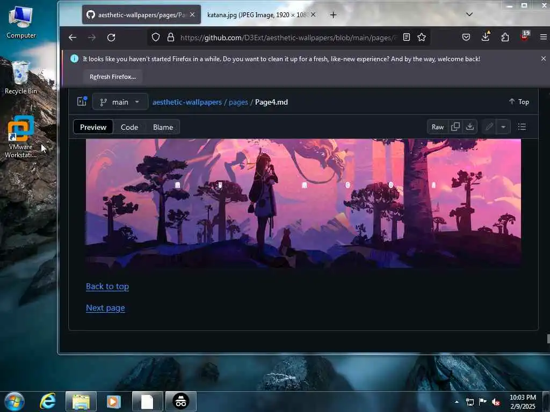
Task: Open the tracking protection shield icon
Action: (x=156, y=37)
